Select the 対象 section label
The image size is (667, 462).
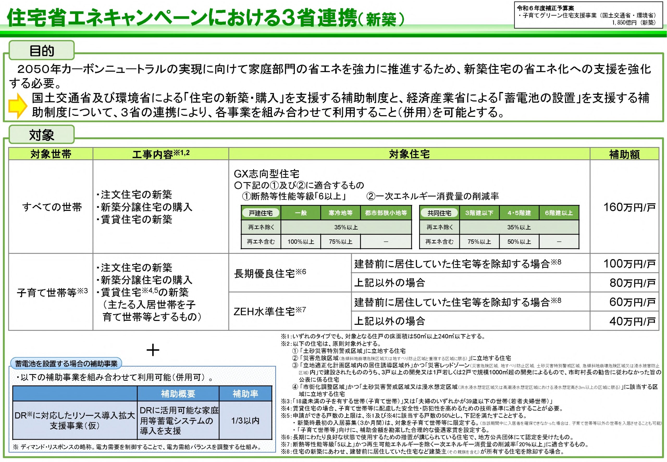42,135
